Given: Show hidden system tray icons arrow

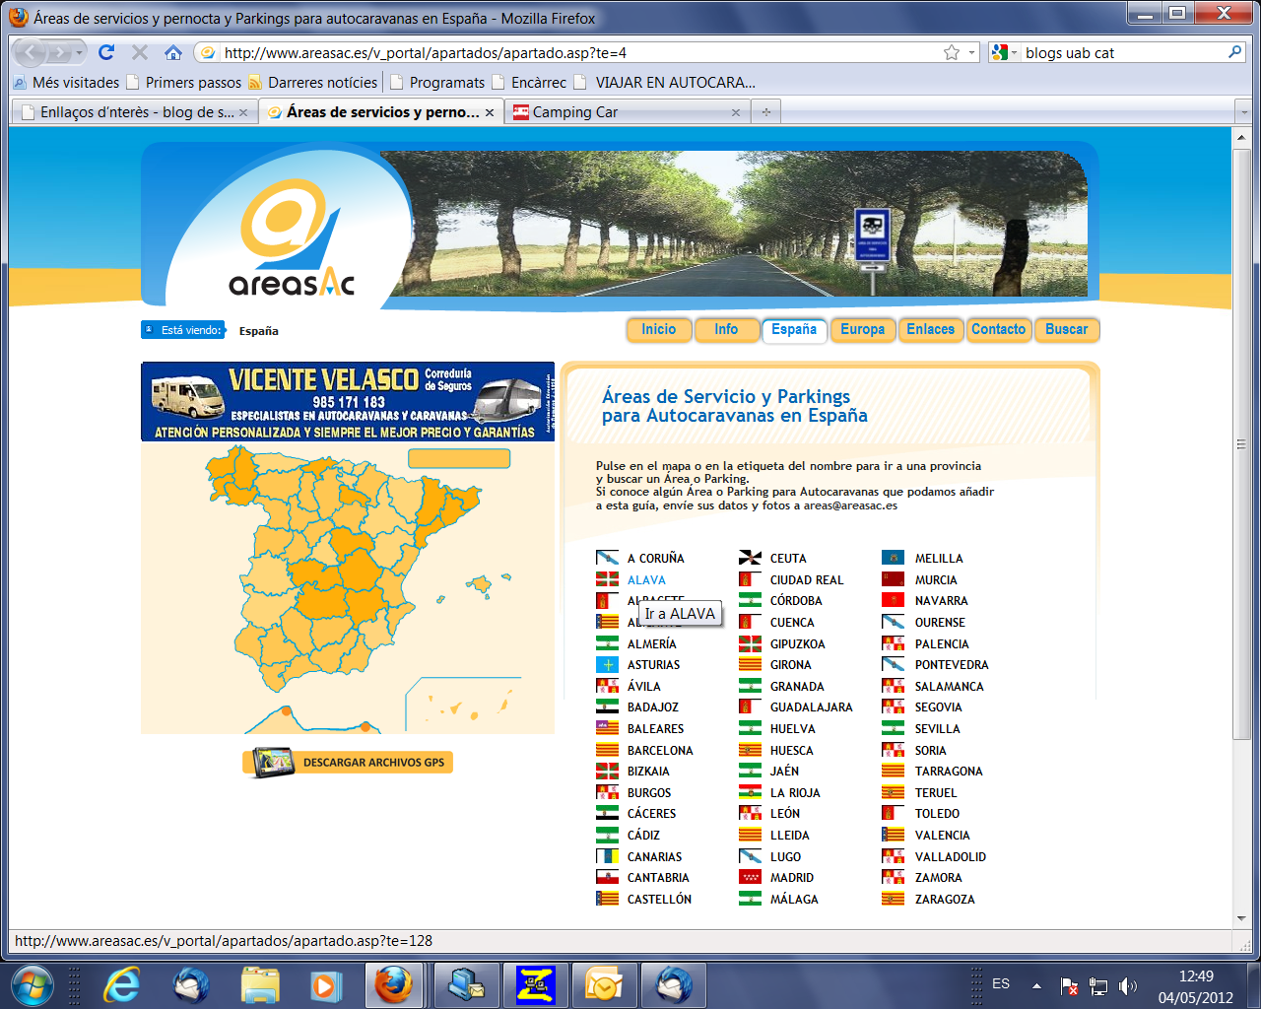Looking at the screenshot, I should click(1036, 985).
